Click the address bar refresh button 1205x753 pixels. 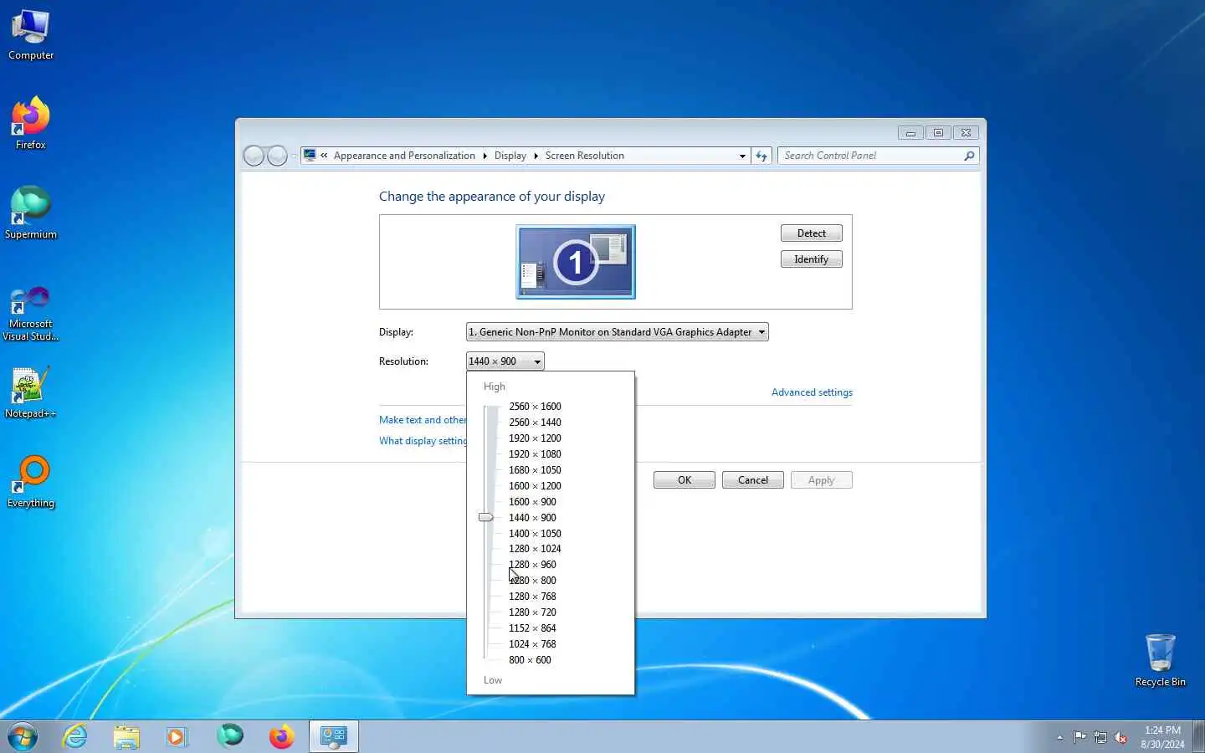coord(761,156)
